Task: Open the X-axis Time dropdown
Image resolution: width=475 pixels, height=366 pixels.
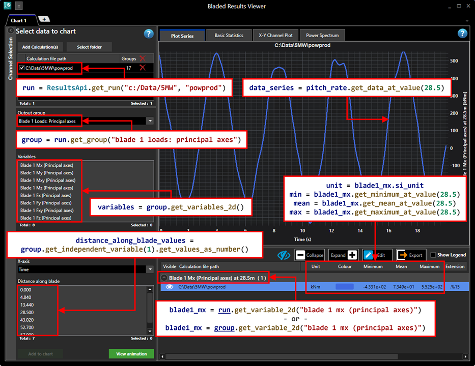Action: (150, 269)
